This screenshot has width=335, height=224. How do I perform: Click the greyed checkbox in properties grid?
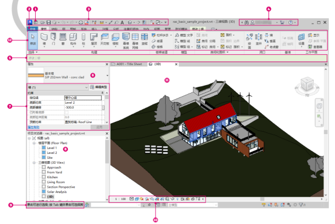67,112
